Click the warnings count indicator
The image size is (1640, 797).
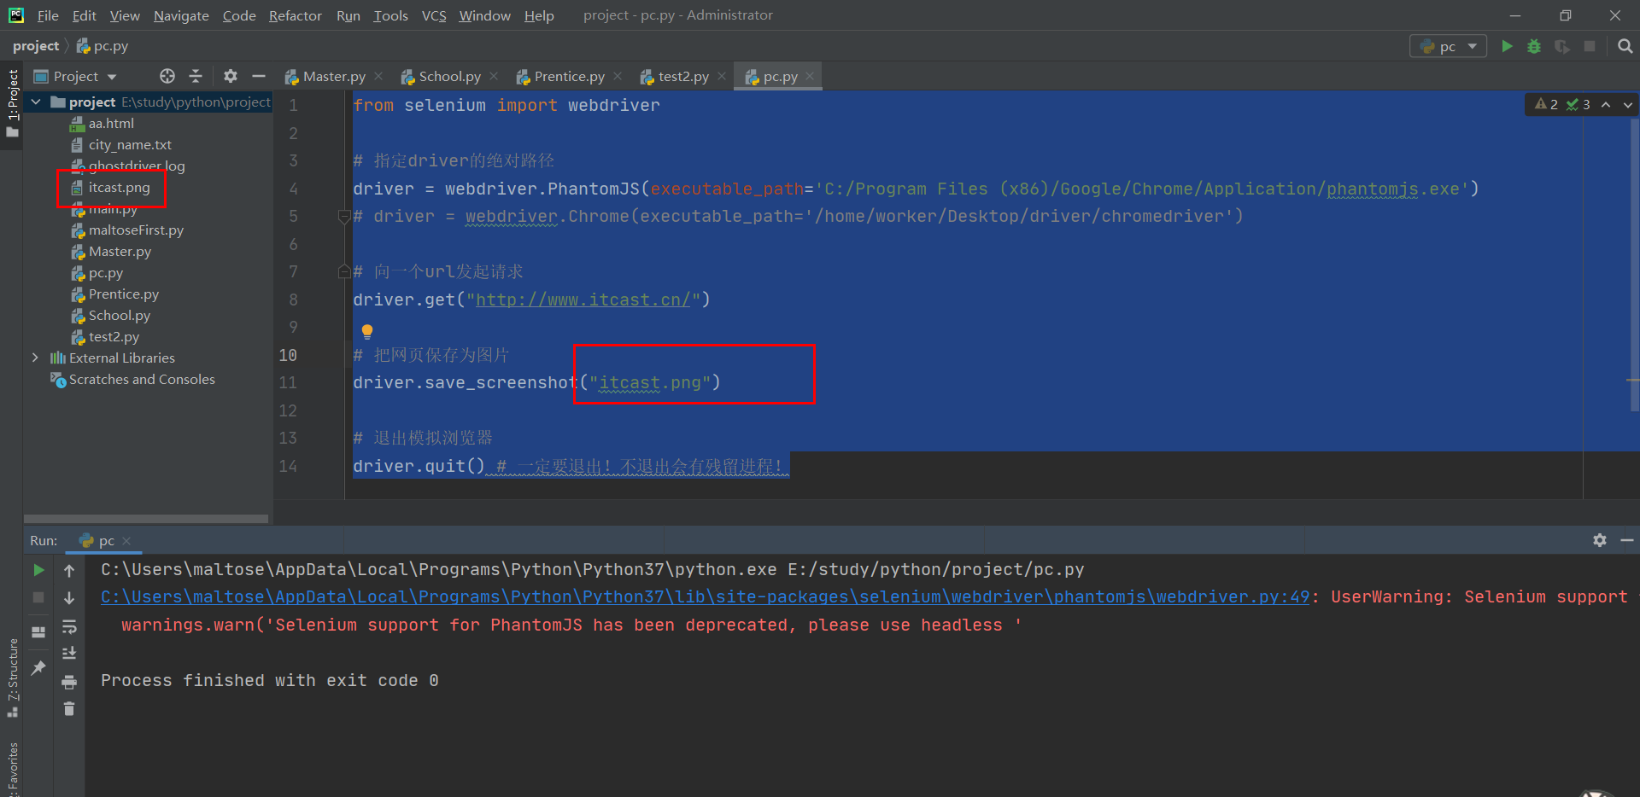pyautogui.click(x=1546, y=104)
